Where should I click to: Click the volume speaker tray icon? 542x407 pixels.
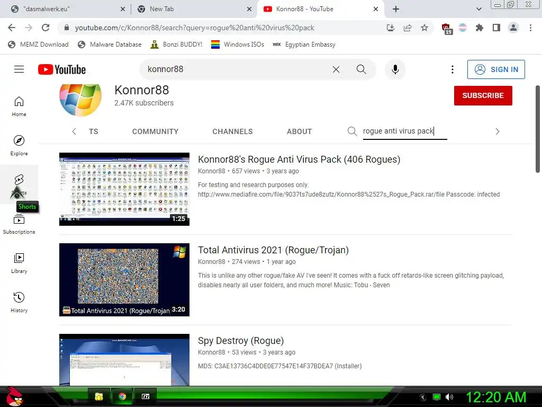click(449, 397)
